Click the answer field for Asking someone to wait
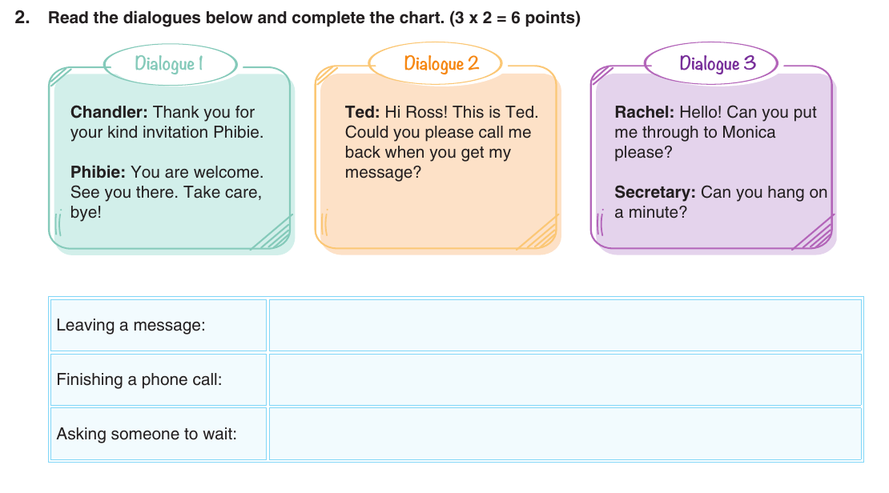 565,434
